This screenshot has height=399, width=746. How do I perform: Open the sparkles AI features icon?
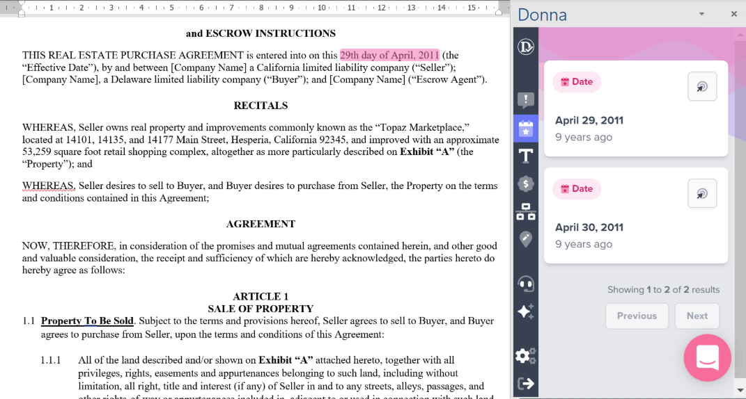526,311
